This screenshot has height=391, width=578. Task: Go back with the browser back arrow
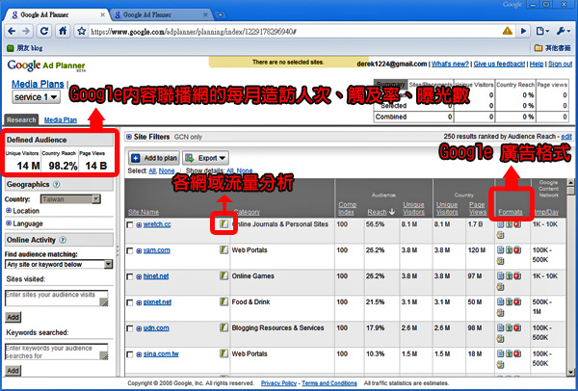[12, 32]
